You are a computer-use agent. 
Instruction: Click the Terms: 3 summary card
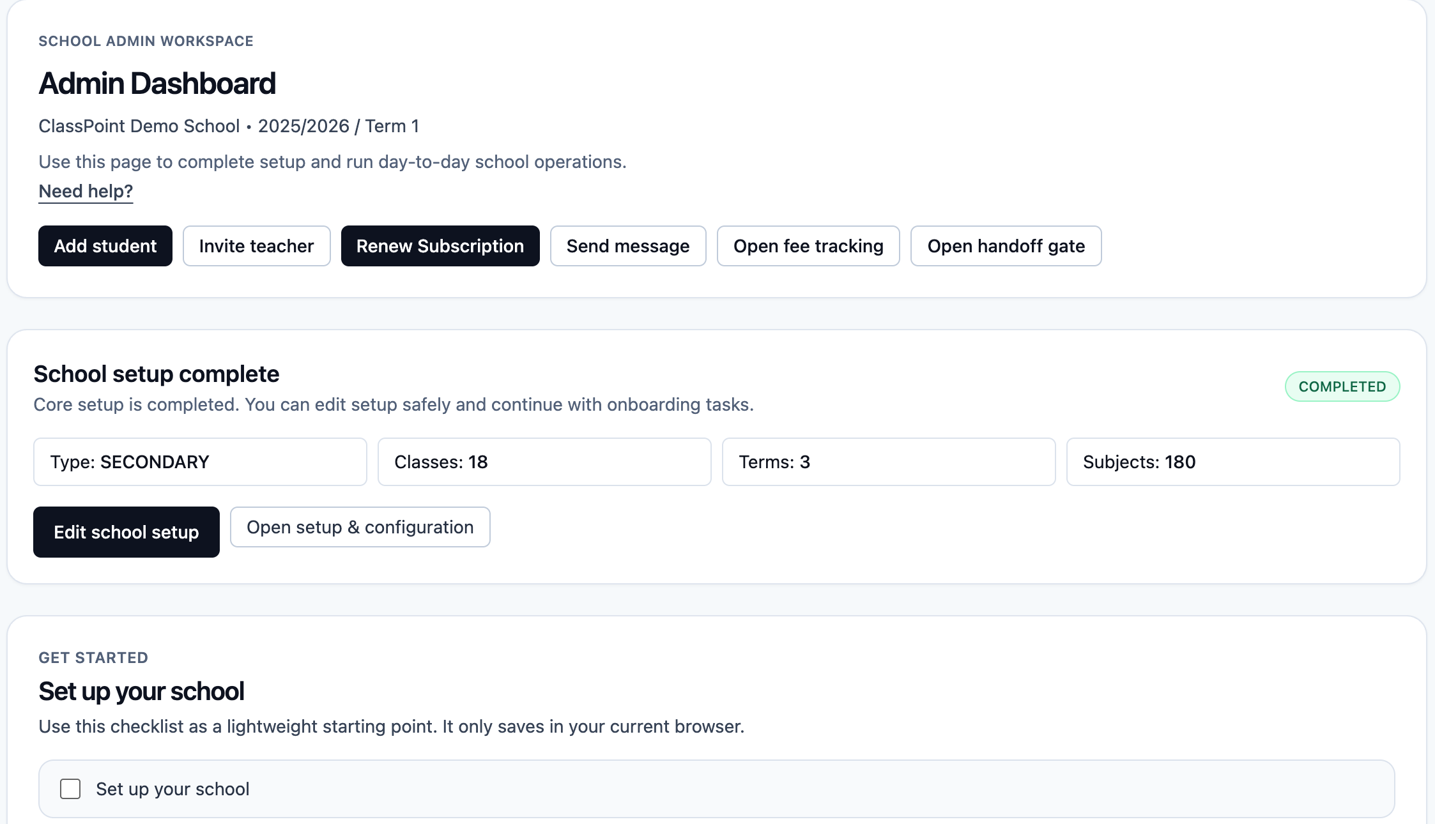pyautogui.click(x=888, y=462)
